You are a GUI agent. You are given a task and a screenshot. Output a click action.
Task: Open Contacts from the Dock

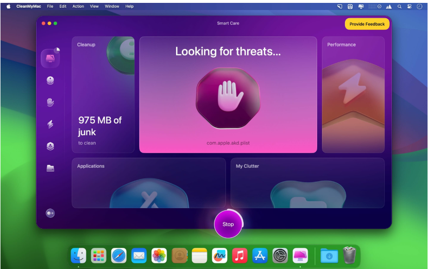[179, 256]
